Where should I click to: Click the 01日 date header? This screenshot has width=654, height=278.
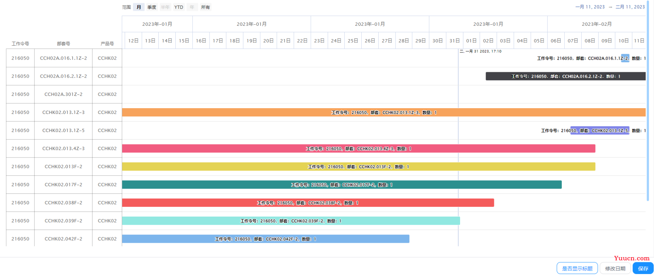[x=471, y=41]
